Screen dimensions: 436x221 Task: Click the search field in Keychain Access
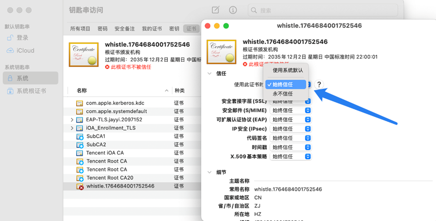(323, 10)
